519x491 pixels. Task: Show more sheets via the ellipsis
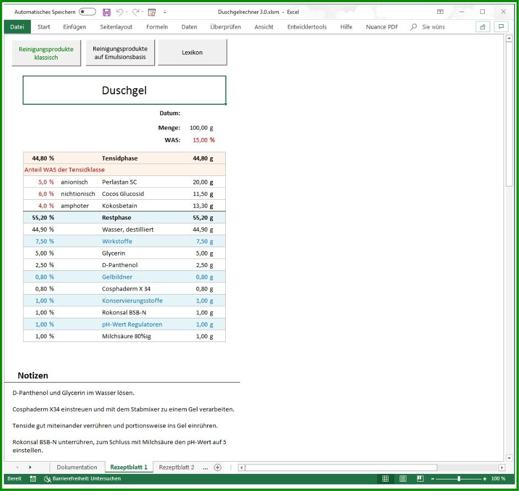pos(205,467)
